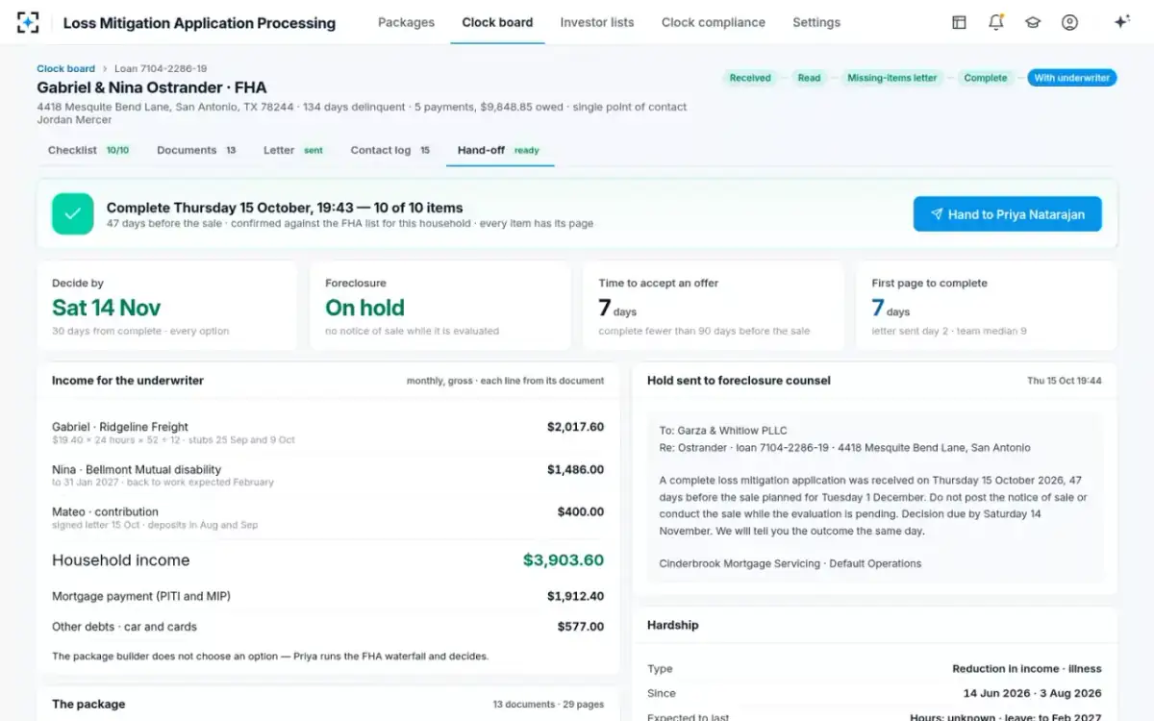Go to the Packages tab
The image size is (1154, 721).
[x=406, y=22]
